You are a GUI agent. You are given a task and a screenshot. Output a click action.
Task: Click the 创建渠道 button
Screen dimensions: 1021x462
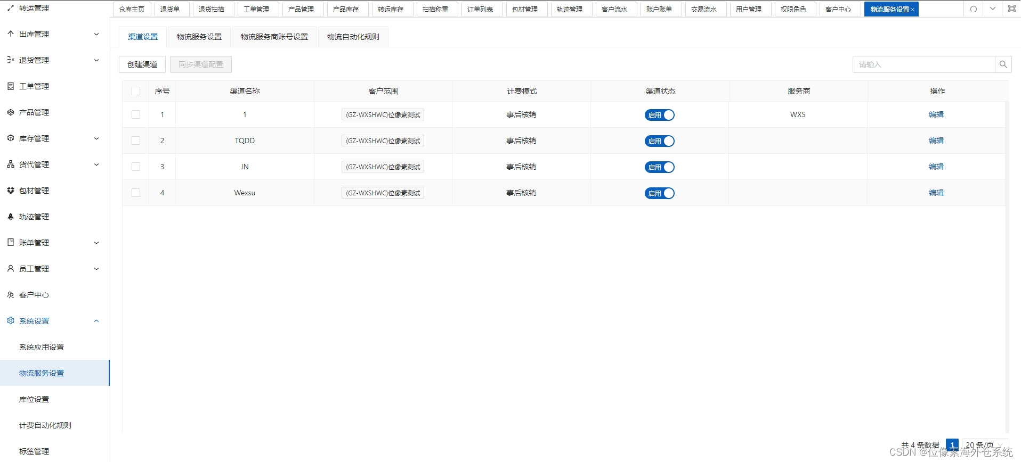tap(142, 64)
